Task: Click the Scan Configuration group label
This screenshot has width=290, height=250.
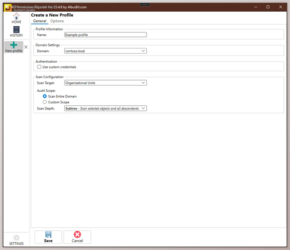Action: [49, 77]
